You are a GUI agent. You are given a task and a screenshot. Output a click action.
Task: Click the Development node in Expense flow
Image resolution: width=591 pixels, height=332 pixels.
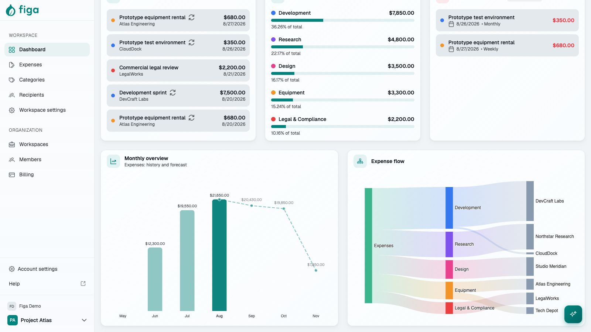(x=449, y=208)
